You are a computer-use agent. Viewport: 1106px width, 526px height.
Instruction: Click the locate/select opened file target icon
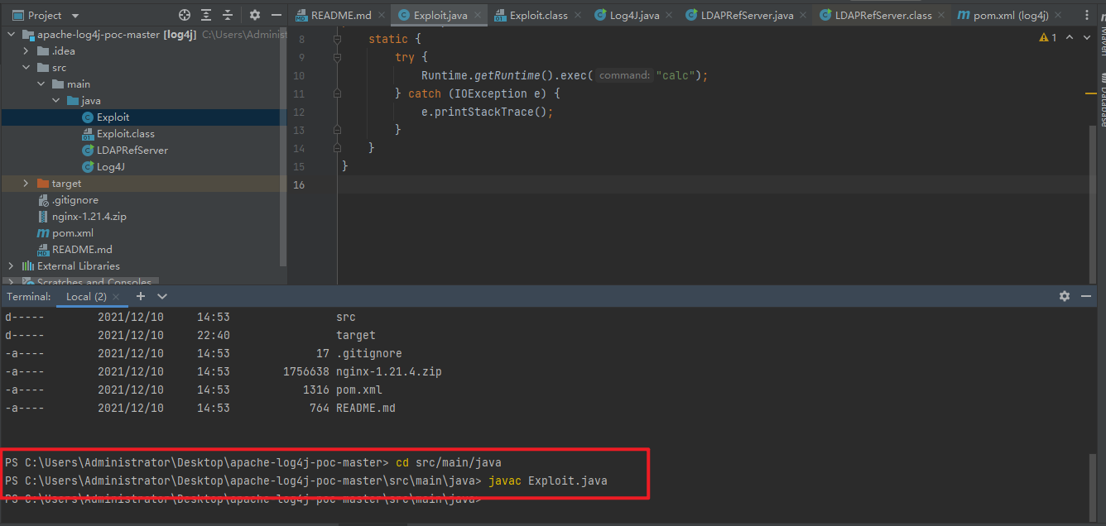pos(185,15)
